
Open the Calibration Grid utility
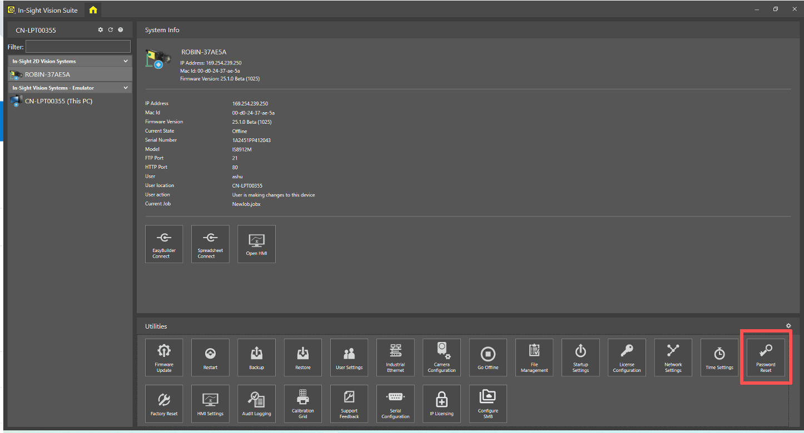[x=303, y=404]
